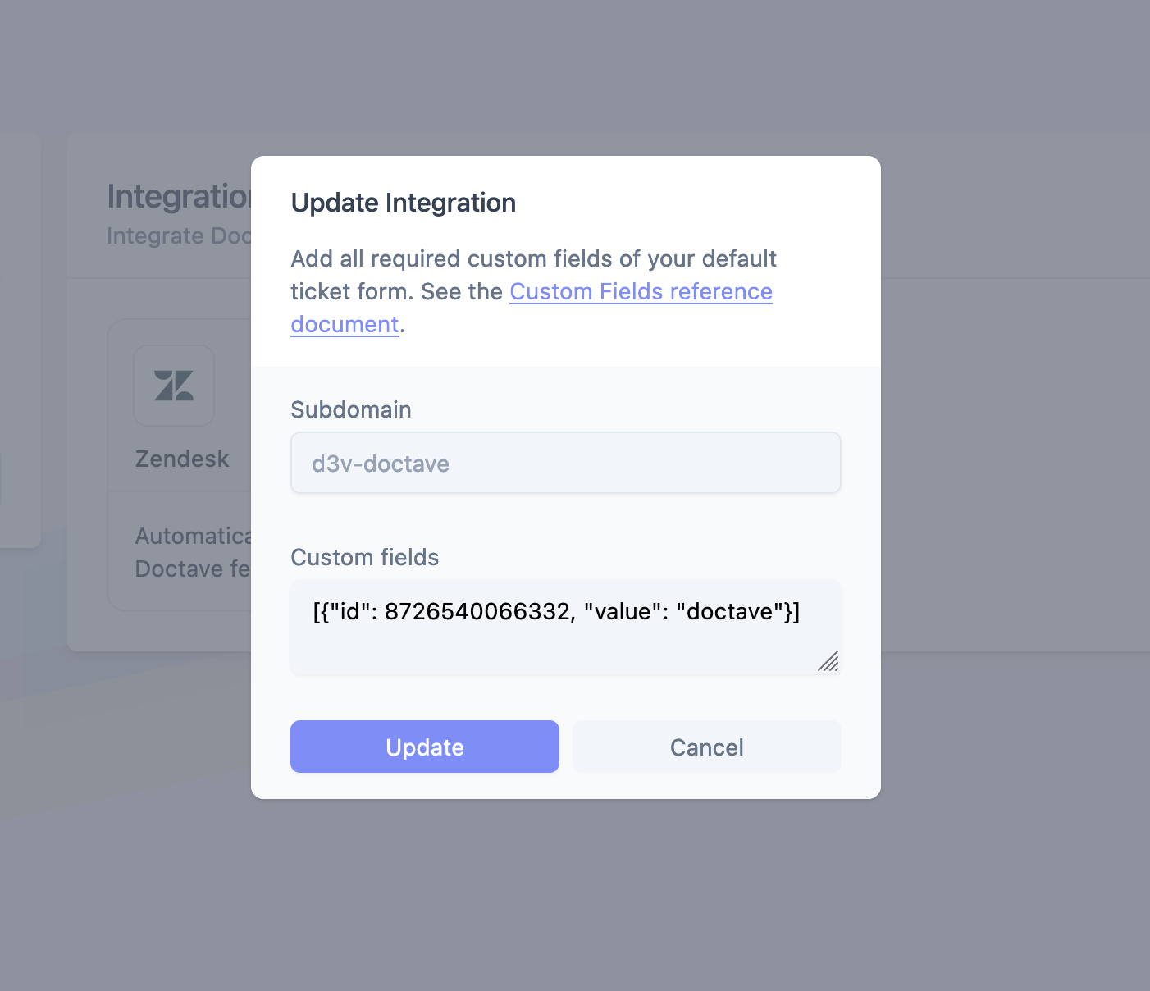Select the Zendesk label under the logo
Image resolution: width=1150 pixels, height=991 pixels.
click(182, 459)
